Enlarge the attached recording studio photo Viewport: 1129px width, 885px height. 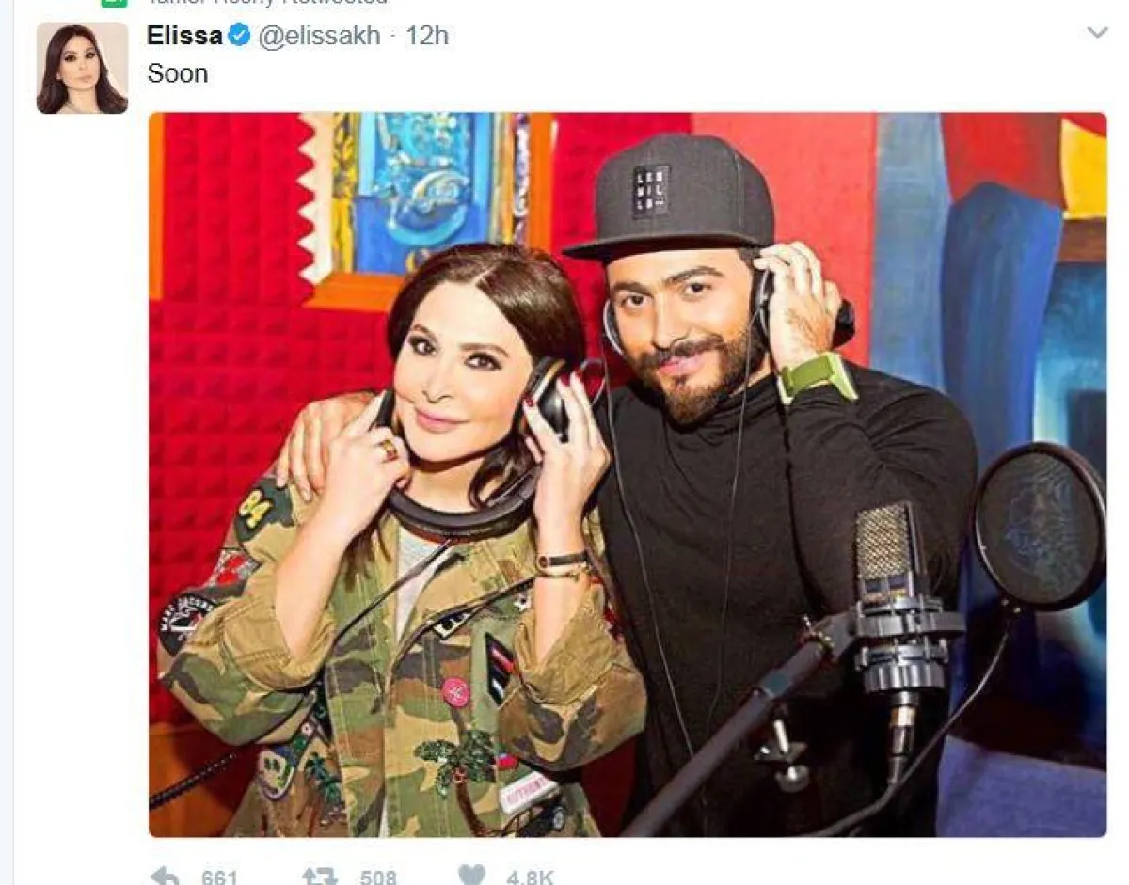tap(628, 475)
